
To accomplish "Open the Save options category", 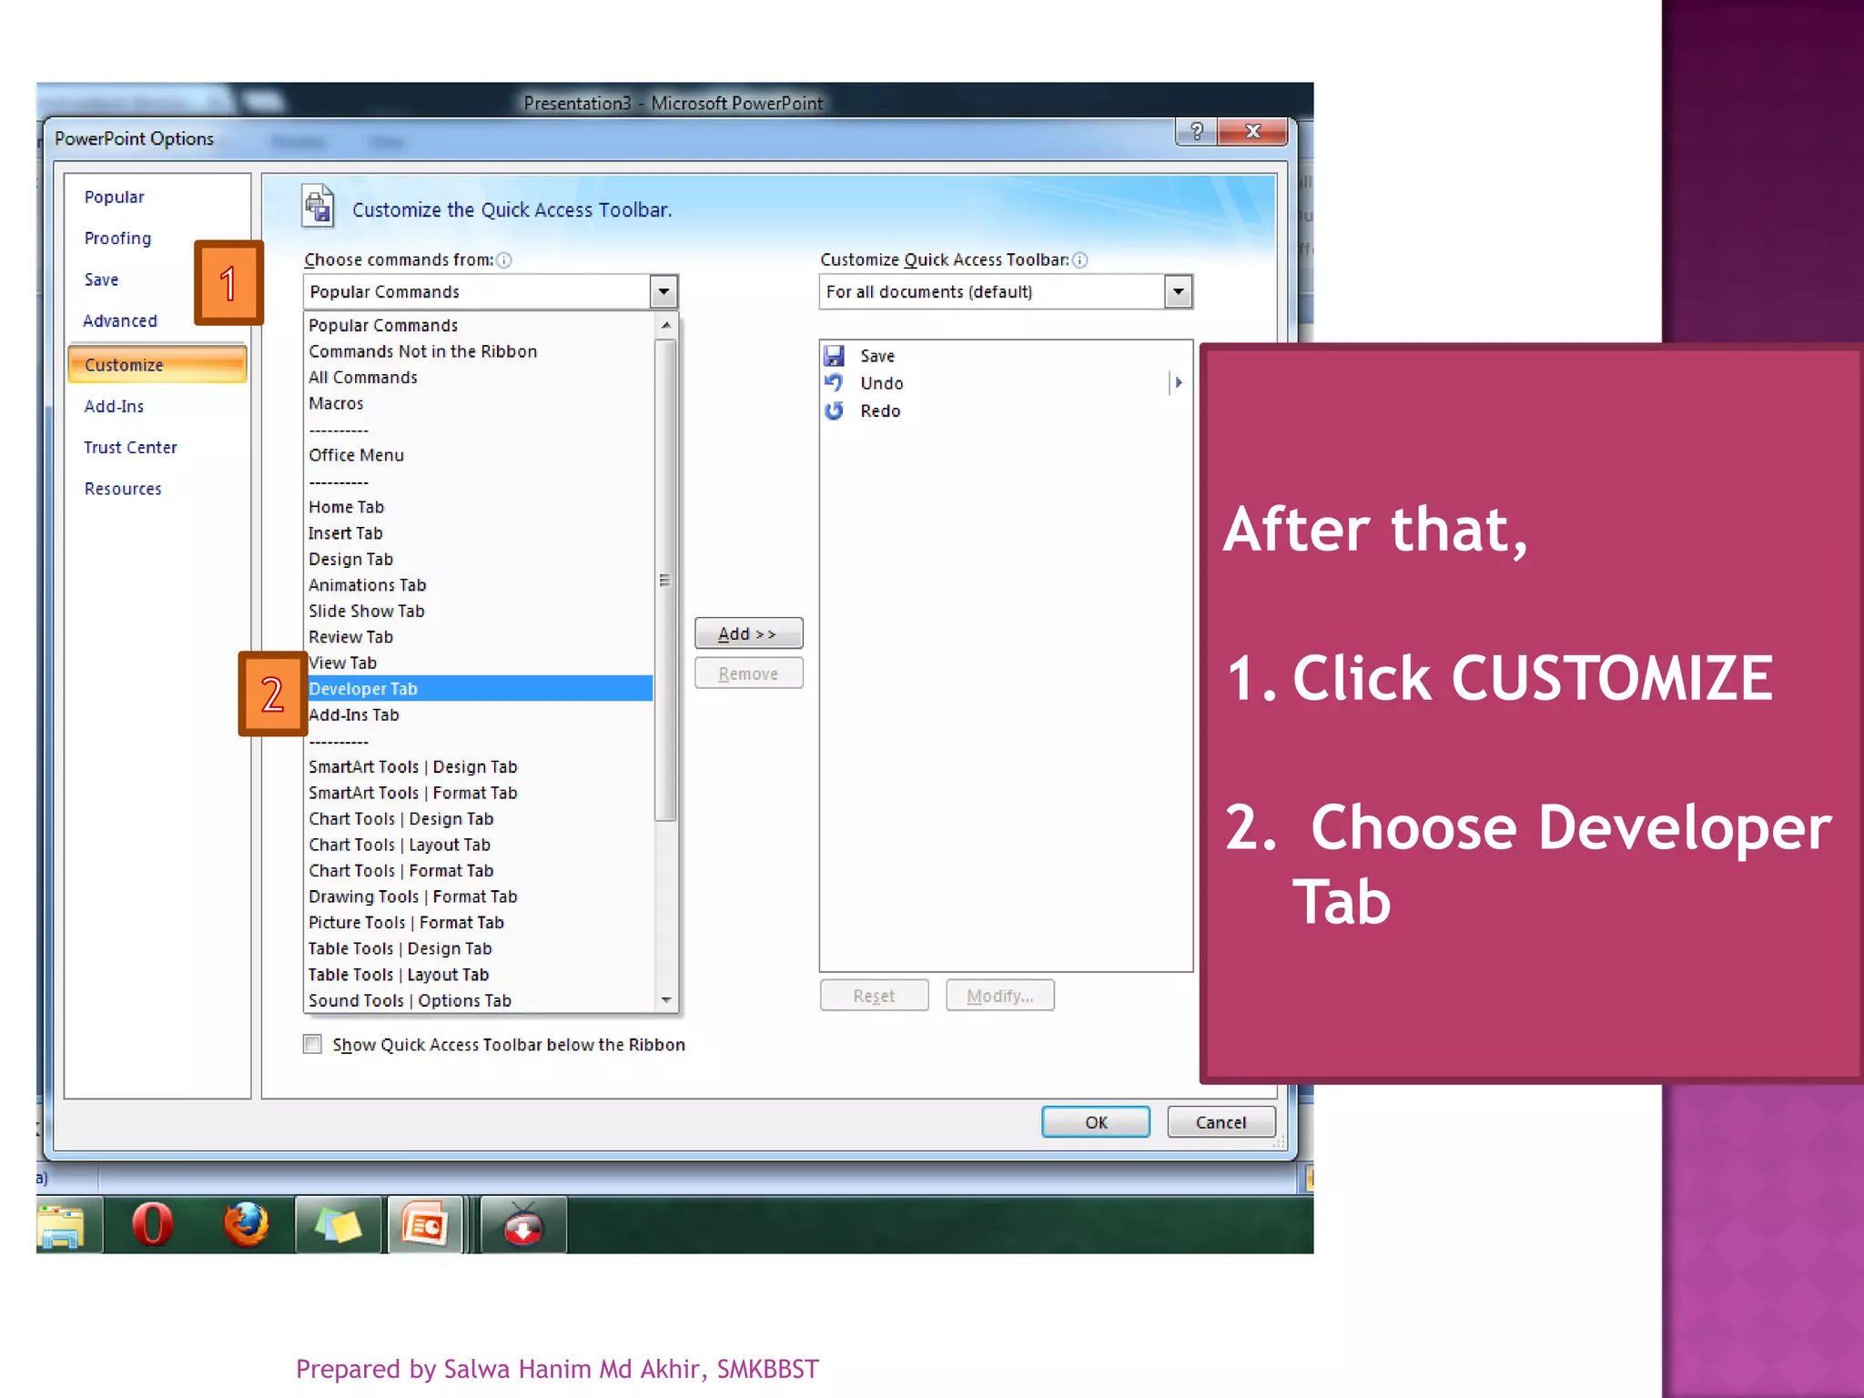I will 101,280.
